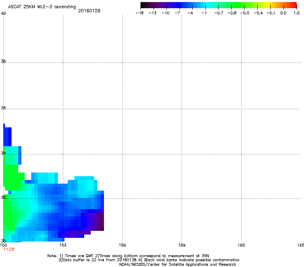Click the dark blue data block near 35N

tap(7, 136)
